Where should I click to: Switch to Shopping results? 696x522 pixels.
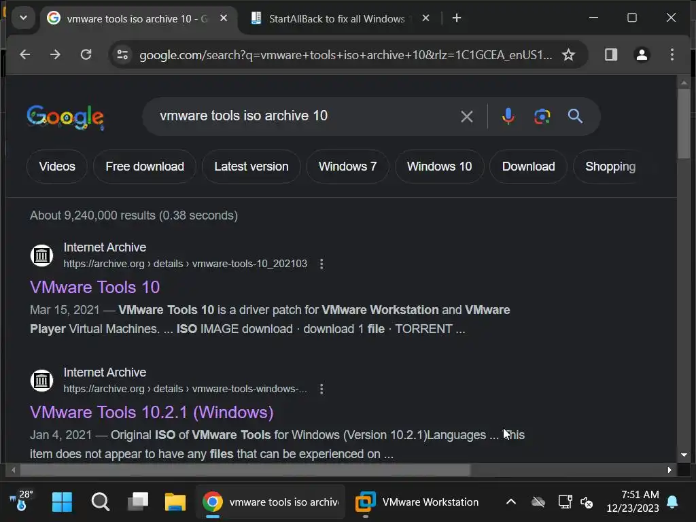[x=610, y=167]
